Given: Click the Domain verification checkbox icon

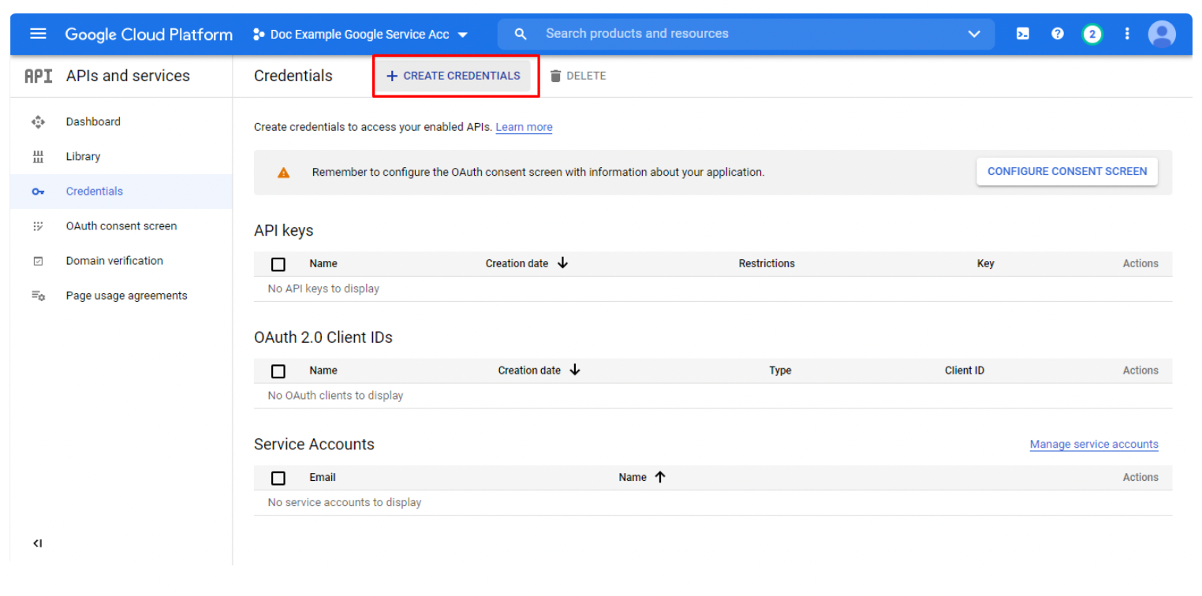Looking at the screenshot, I should (x=38, y=261).
